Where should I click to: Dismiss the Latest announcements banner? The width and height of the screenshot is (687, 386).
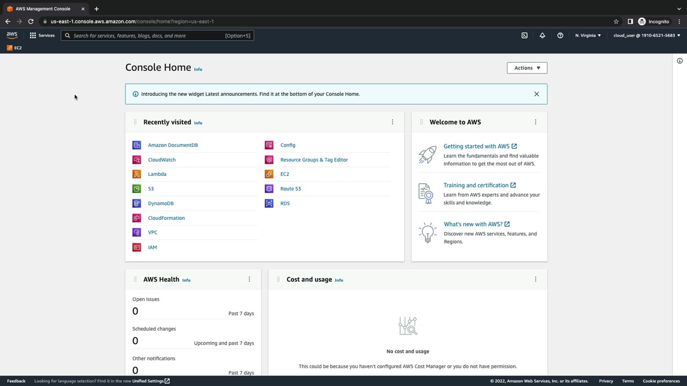point(536,94)
